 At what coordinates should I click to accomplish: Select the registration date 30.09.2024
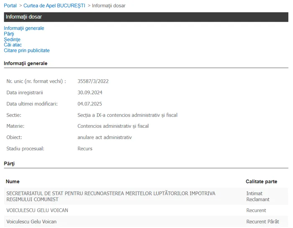[x=90, y=92]
